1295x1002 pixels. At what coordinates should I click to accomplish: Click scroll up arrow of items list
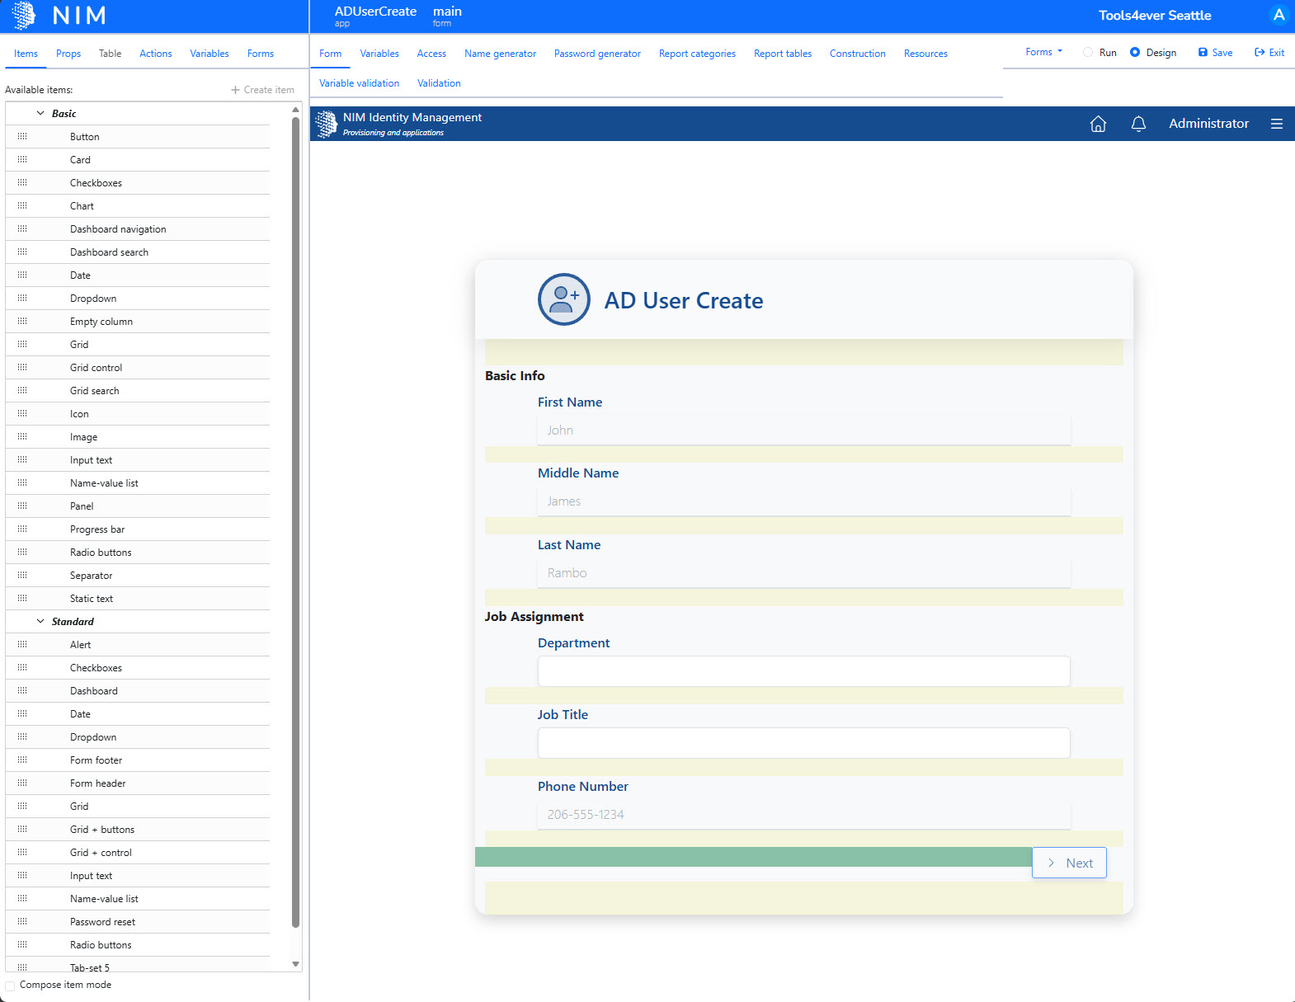(295, 110)
